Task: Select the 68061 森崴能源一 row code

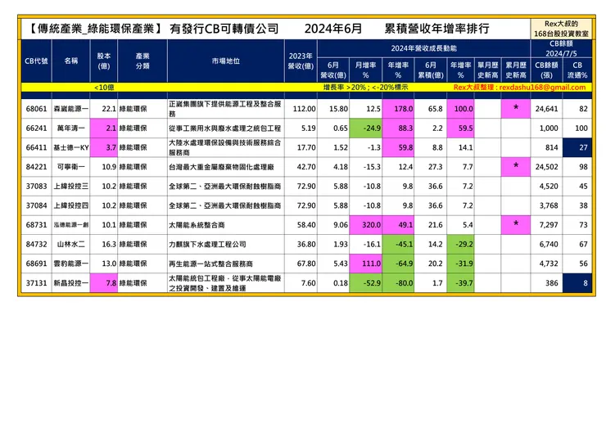Action: [x=36, y=109]
